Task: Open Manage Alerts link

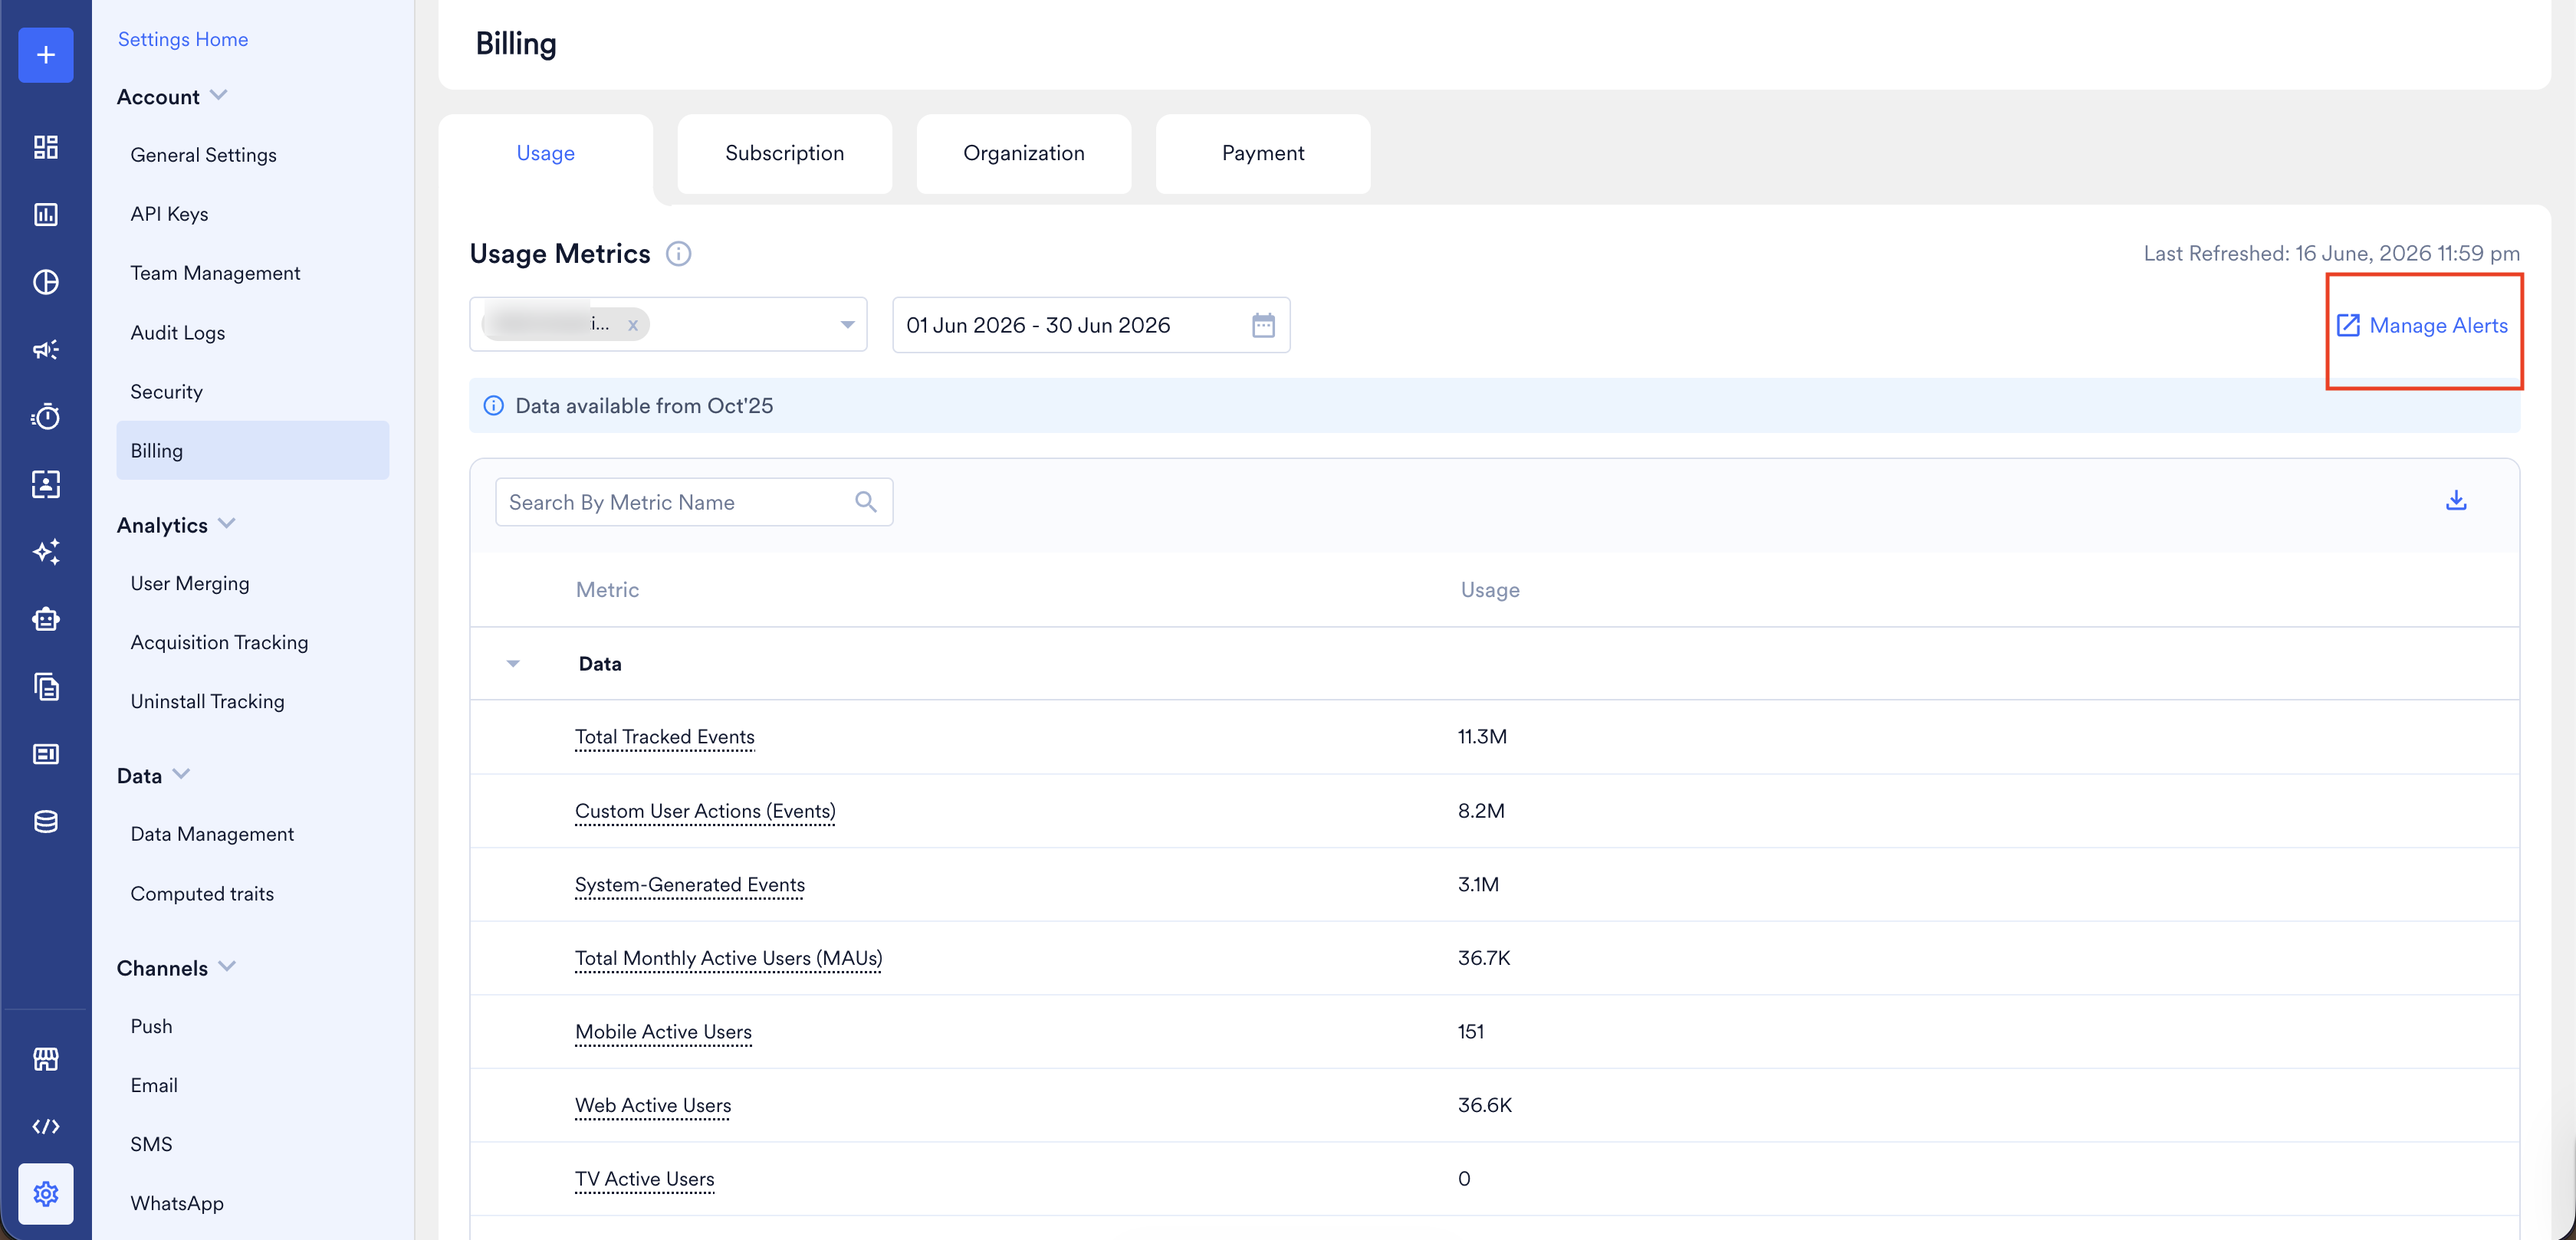Action: pyautogui.click(x=2422, y=325)
